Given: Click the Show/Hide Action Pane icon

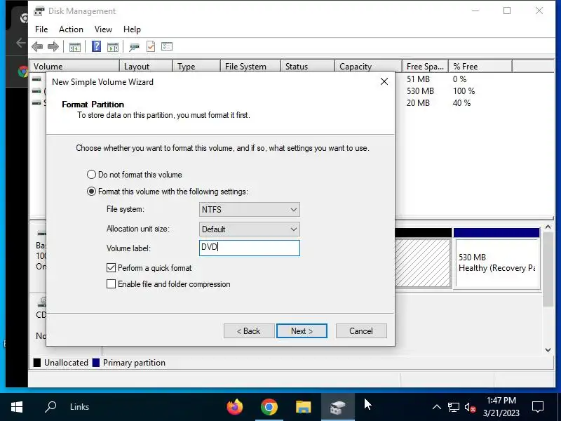Looking at the screenshot, I should 113,47.
